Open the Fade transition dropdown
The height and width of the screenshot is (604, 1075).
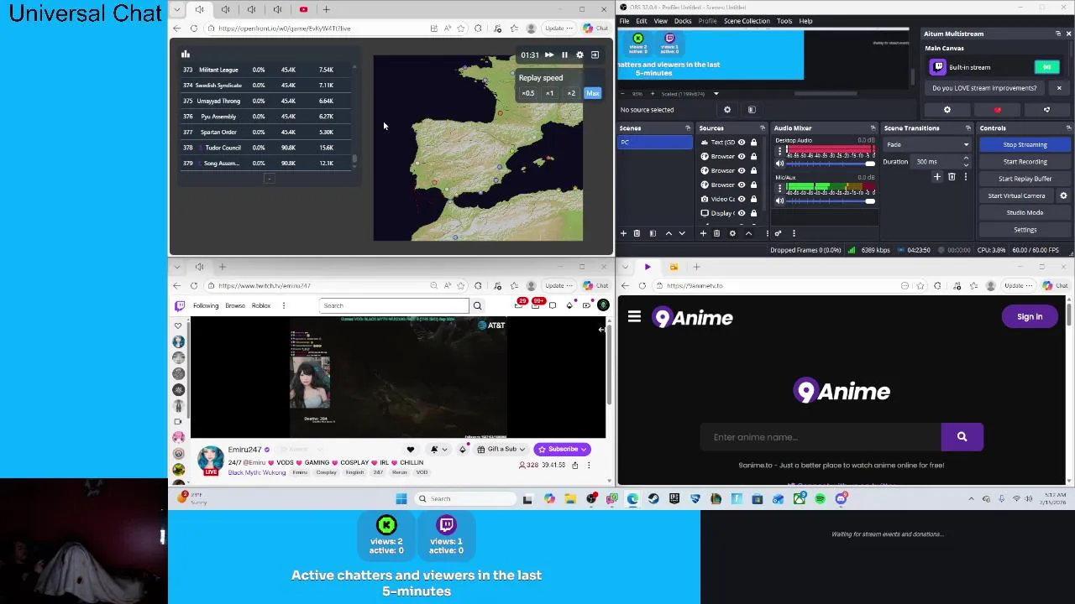click(927, 144)
